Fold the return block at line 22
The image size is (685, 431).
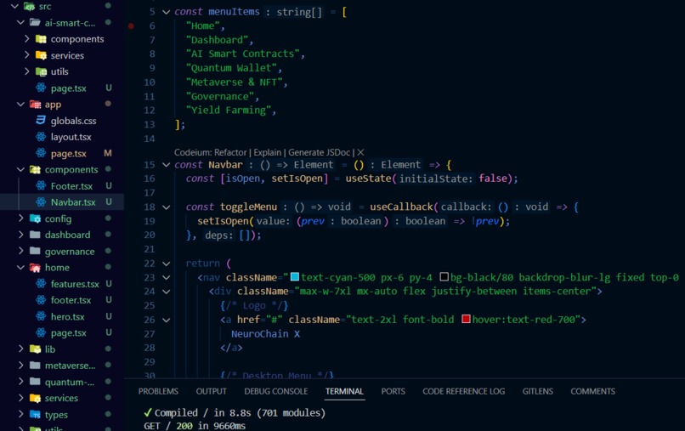[166, 264]
